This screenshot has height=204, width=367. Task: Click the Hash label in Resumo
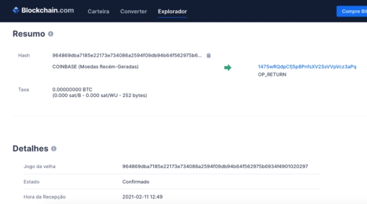(x=24, y=56)
